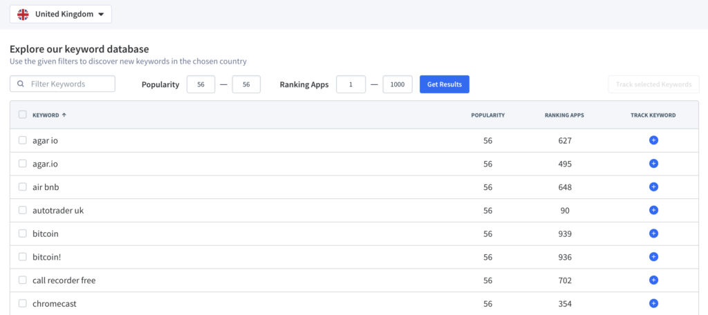
Task: Click the keyword text 'air bnb'
Action: coord(46,187)
